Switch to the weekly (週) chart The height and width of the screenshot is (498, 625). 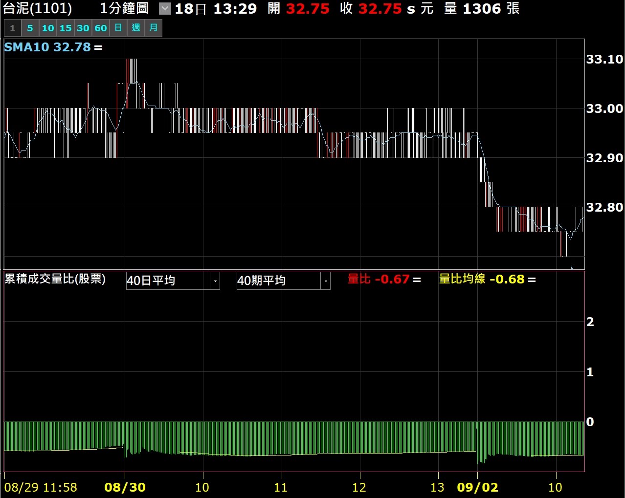pyautogui.click(x=136, y=28)
